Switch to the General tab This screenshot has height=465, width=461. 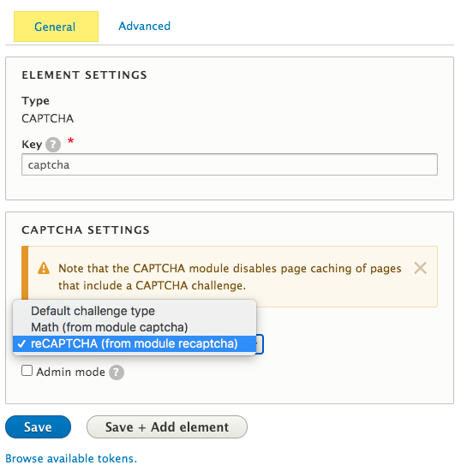point(56,27)
